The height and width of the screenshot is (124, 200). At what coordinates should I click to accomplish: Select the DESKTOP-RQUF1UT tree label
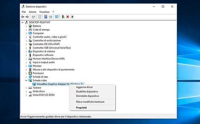click(x=40, y=22)
